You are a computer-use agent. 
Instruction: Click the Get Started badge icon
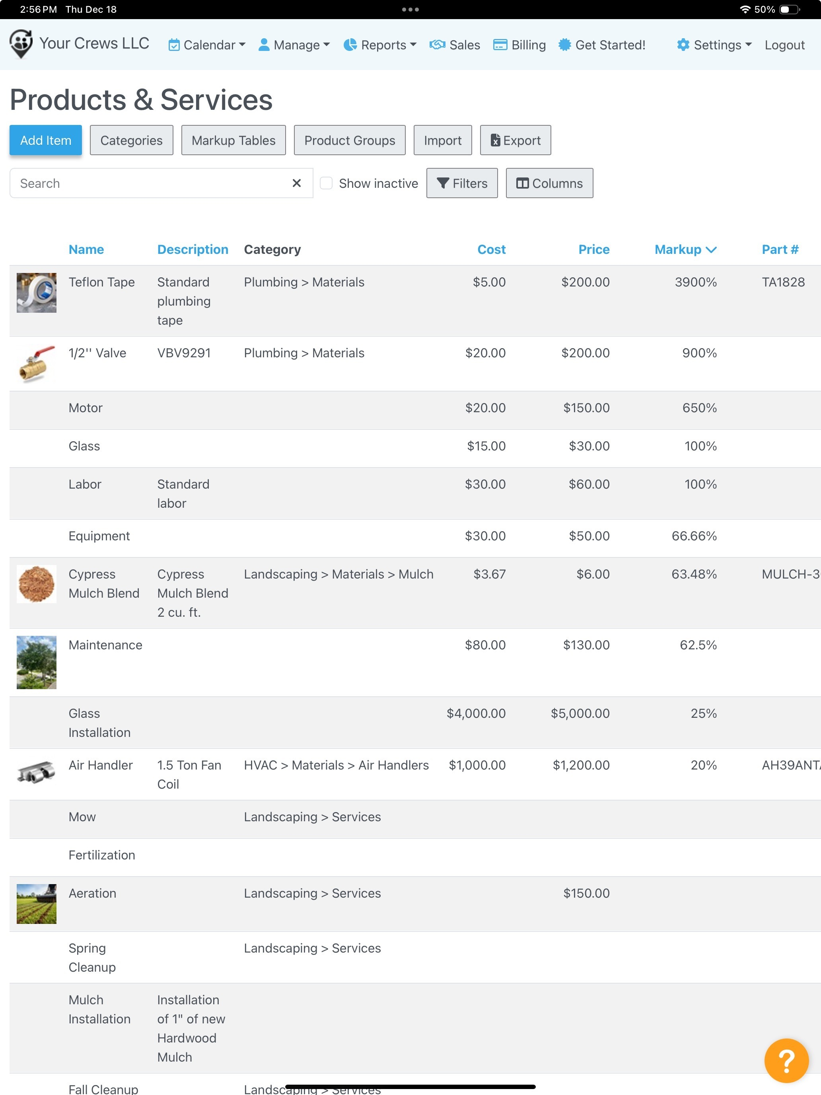[565, 45]
